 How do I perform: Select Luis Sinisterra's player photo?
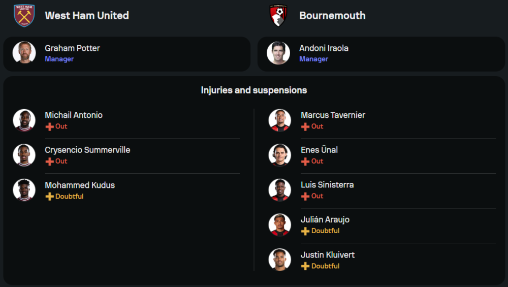click(280, 190)
